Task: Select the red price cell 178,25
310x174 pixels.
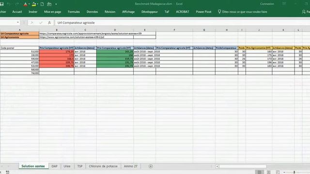Action: [x=57, y=52]
